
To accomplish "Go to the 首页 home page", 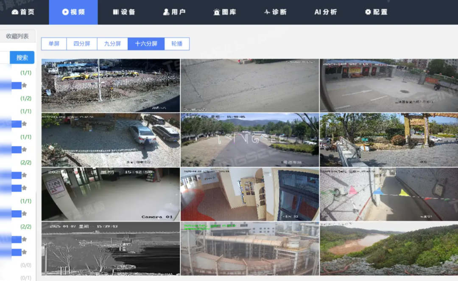I will [23, 12].
